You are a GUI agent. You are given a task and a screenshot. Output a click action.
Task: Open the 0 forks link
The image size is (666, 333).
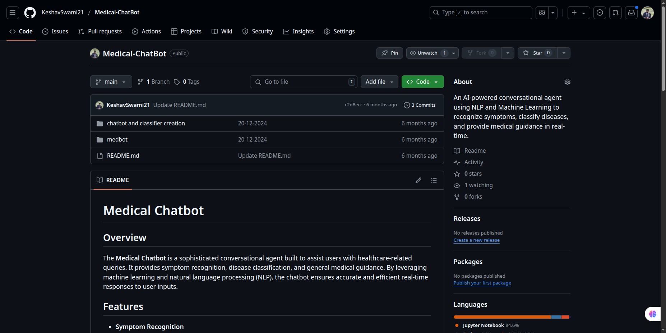point(468,197)
